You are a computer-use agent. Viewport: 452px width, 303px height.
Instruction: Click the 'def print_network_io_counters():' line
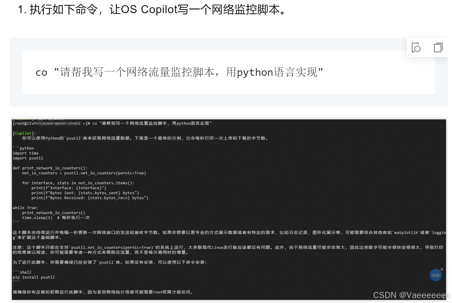coord(50,168)
